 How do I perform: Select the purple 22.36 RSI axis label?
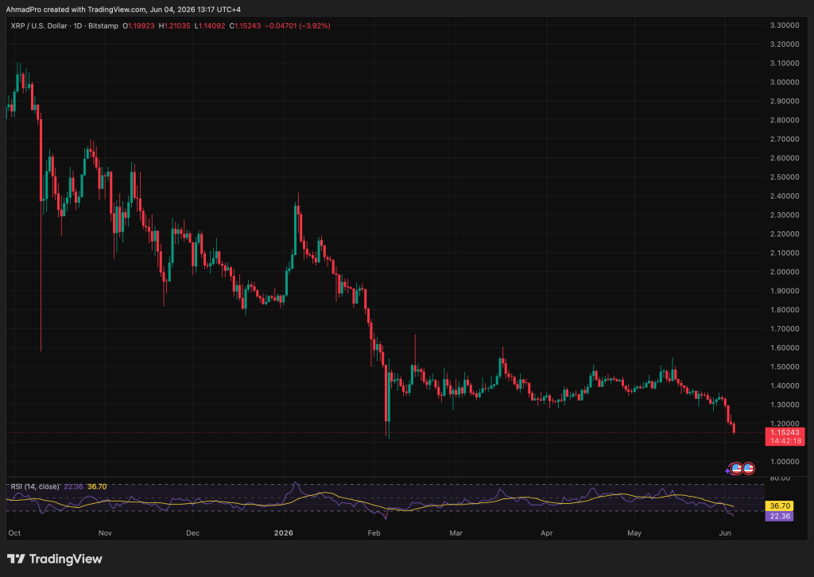pyautogui.click(x=780, y=516)
